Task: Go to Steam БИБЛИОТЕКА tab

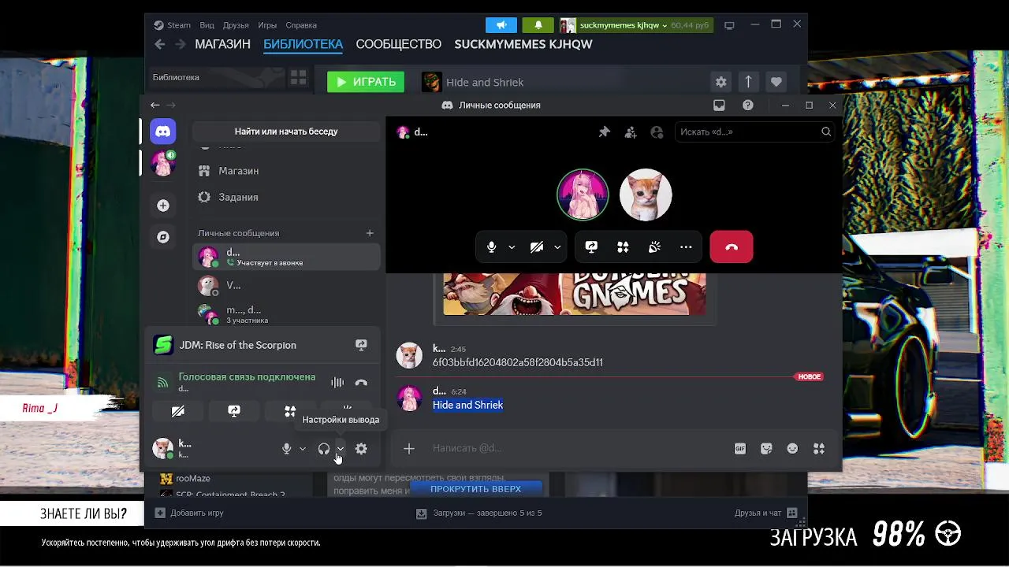Action: [303, 44]
